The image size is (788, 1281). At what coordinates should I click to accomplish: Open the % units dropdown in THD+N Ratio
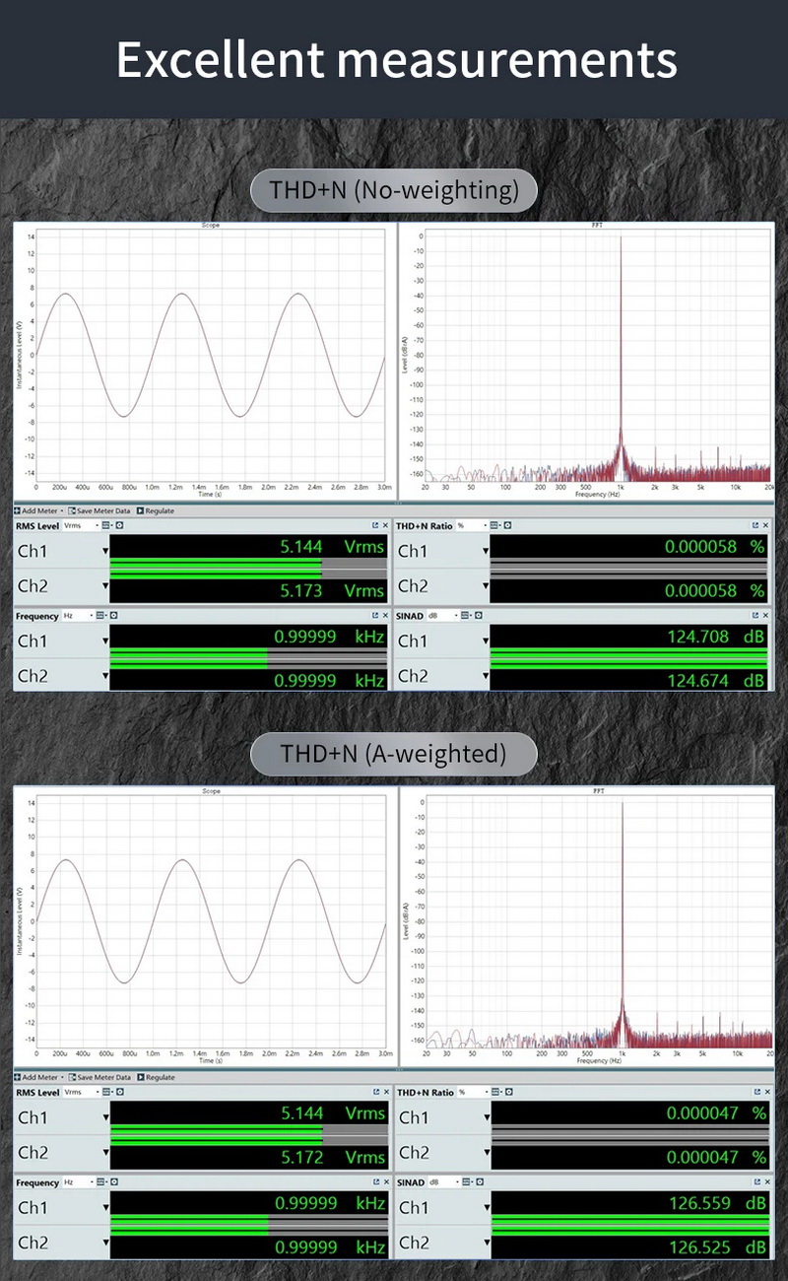[x=473, y=525]
